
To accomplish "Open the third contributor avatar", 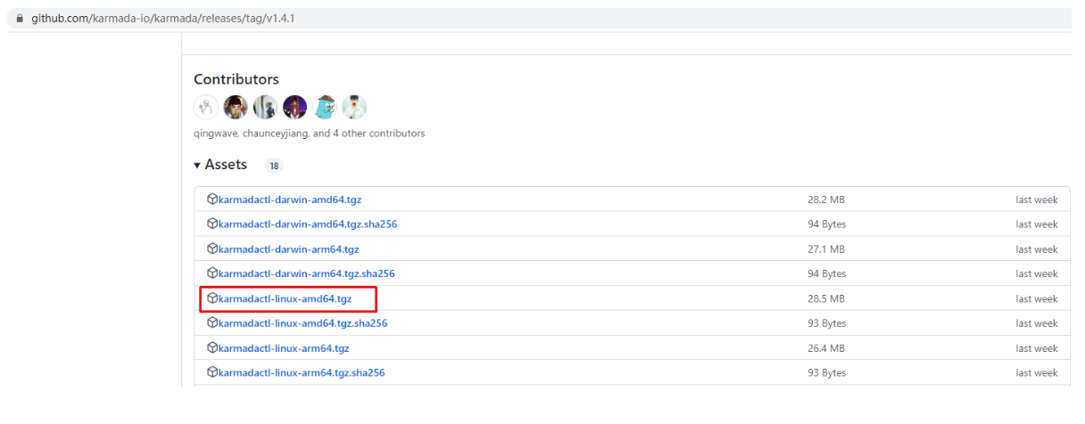I will pyautogui.click(x=265, y=108).
